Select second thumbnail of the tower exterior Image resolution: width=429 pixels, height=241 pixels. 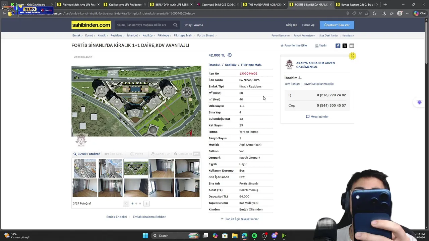pyautogui.click(x=110, y=168)
